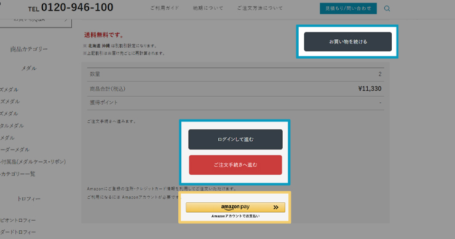Click the 商品合計(税込) row label
The image size is (455, 239).
click(108, 89)
